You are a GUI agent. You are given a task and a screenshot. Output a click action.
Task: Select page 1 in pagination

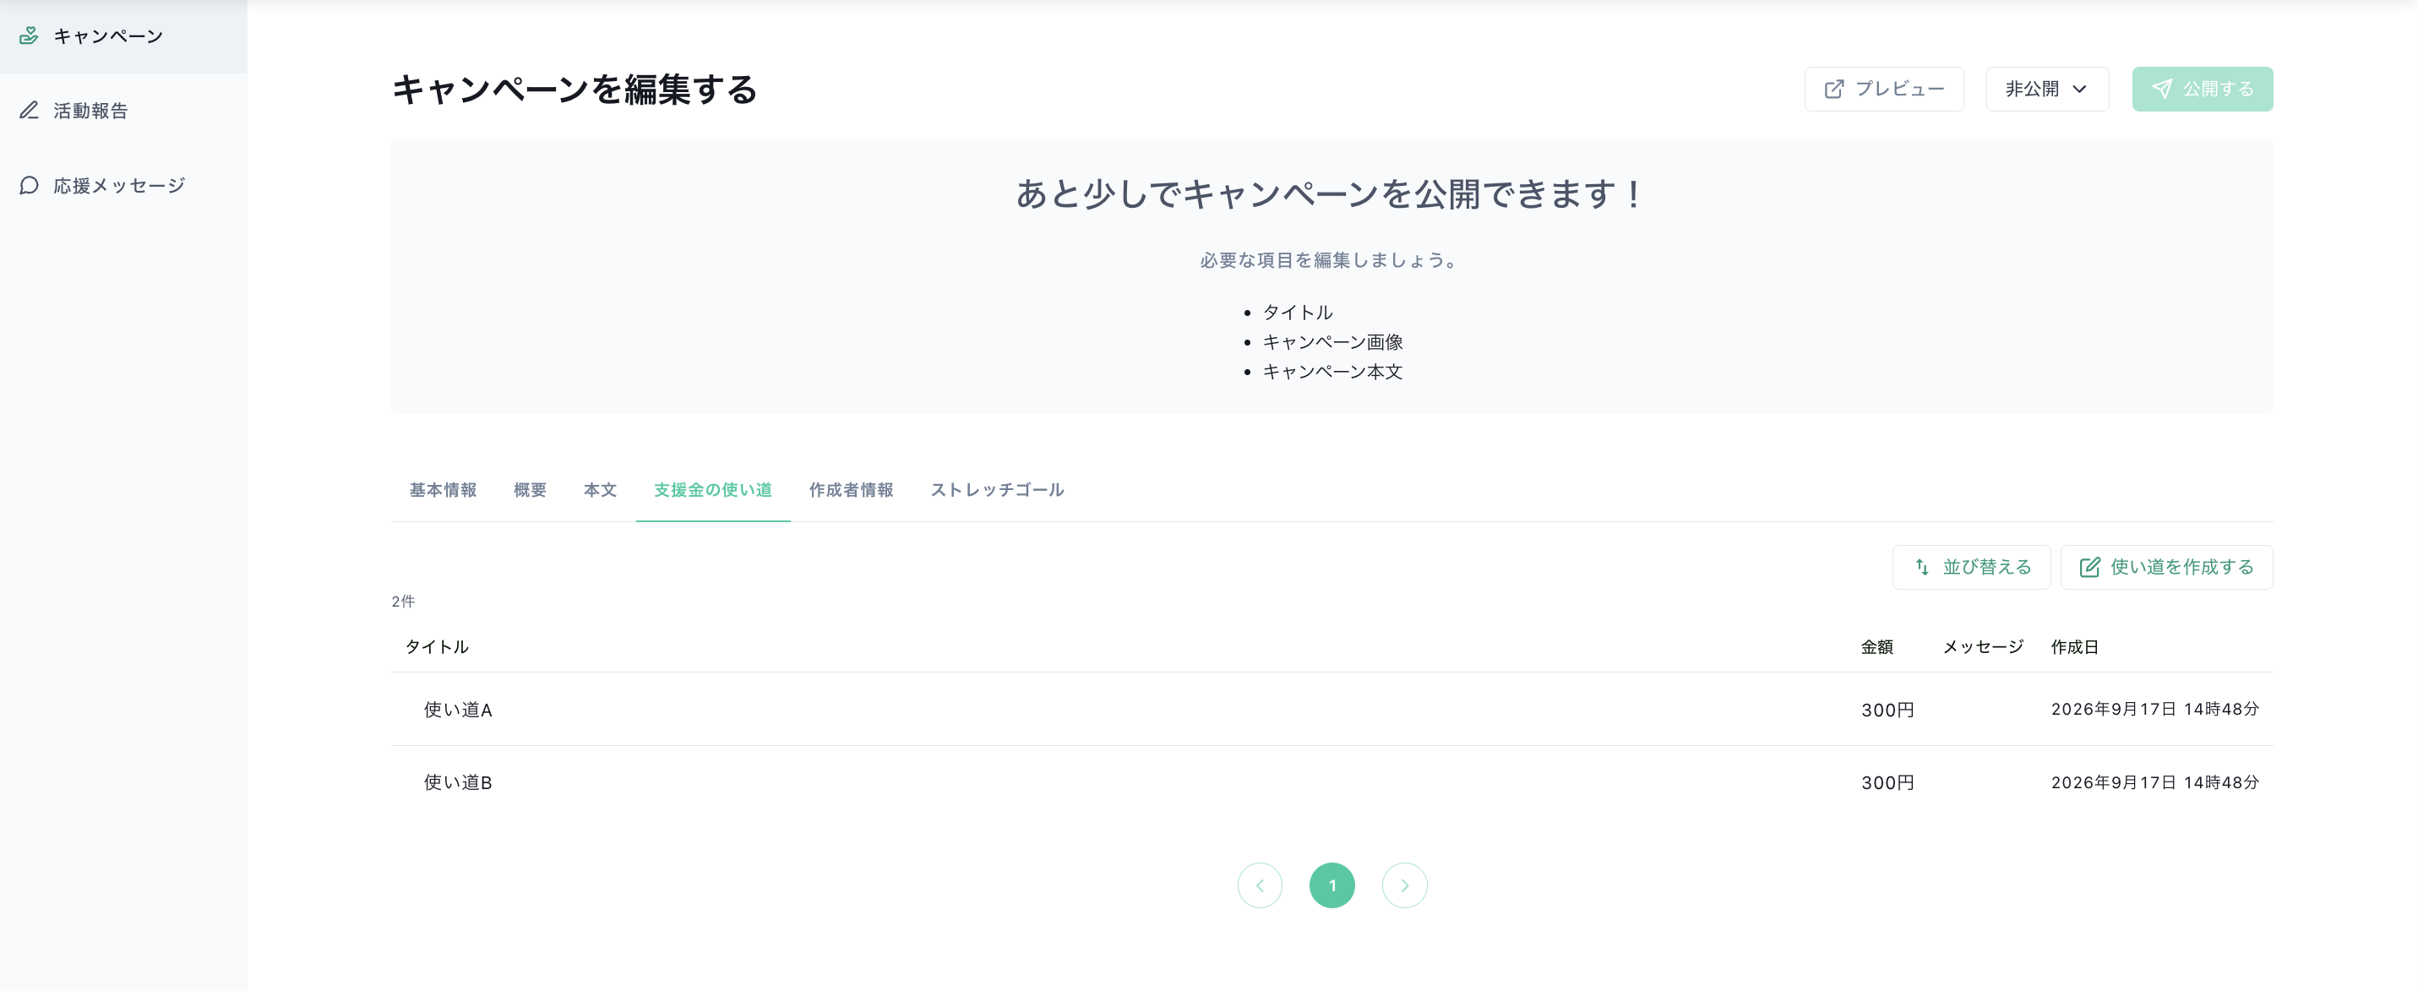pos(1332,886)
